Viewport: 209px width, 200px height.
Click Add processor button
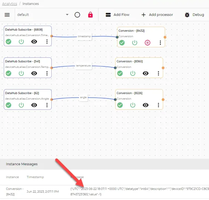[x=157, y=15]
